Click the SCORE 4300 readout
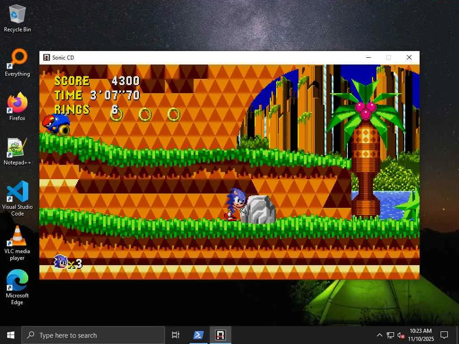Screen dimensions: 459x344 (x=97, y=81)
